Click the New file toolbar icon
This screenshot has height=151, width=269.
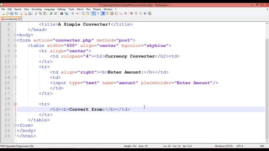pos(3,13)
